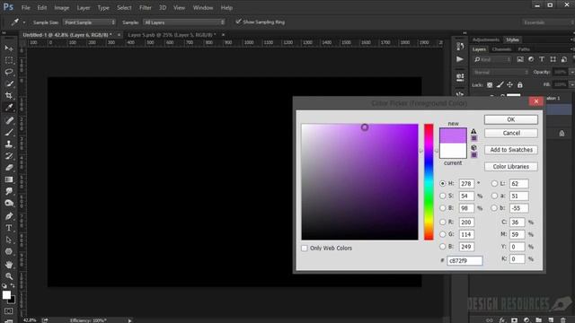Select the Eyedropper tool in the toolbox
This screenshot has height=323, width=575.
pos(9,108)
